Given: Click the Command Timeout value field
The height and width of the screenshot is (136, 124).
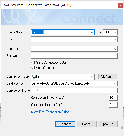Looking at the screenshot, I should [x=113, y=105].
